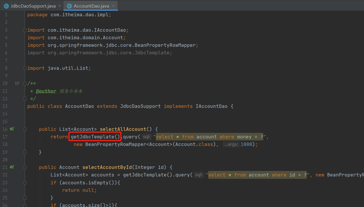This screenshot has width=364, height=207.
Task: Click the @author Javadoc tag
Action: coord(46,91)
